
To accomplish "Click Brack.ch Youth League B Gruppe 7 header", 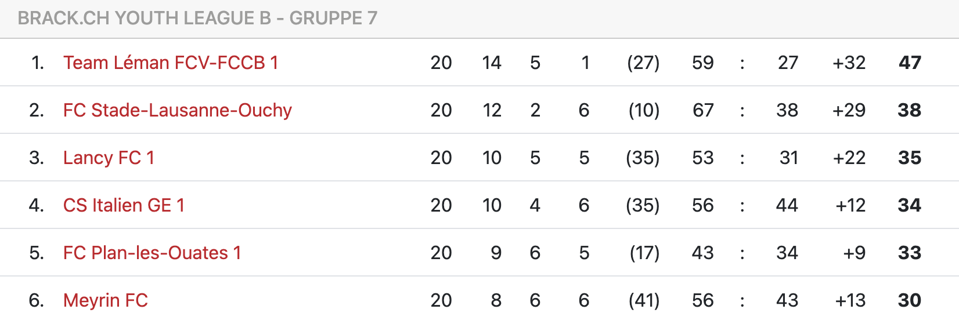I will coord(197,19).
